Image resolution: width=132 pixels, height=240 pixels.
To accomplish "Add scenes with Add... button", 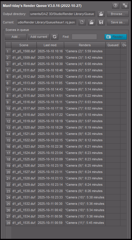I will 16,37.
